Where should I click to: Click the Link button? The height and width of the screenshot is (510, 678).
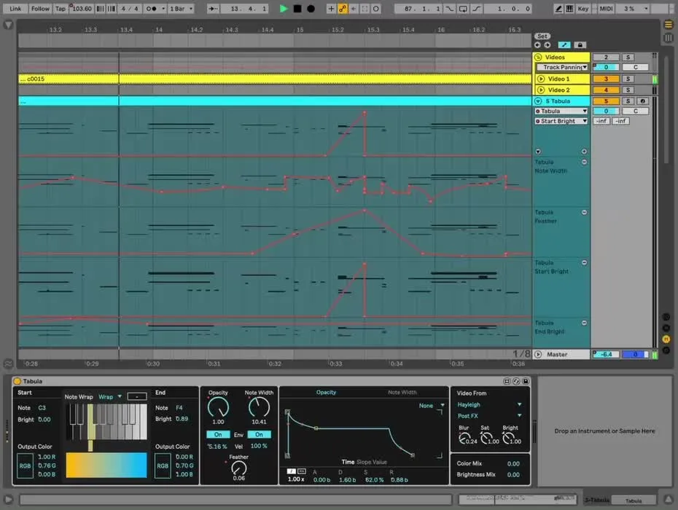pyautogui.click(x=15, y=9)
